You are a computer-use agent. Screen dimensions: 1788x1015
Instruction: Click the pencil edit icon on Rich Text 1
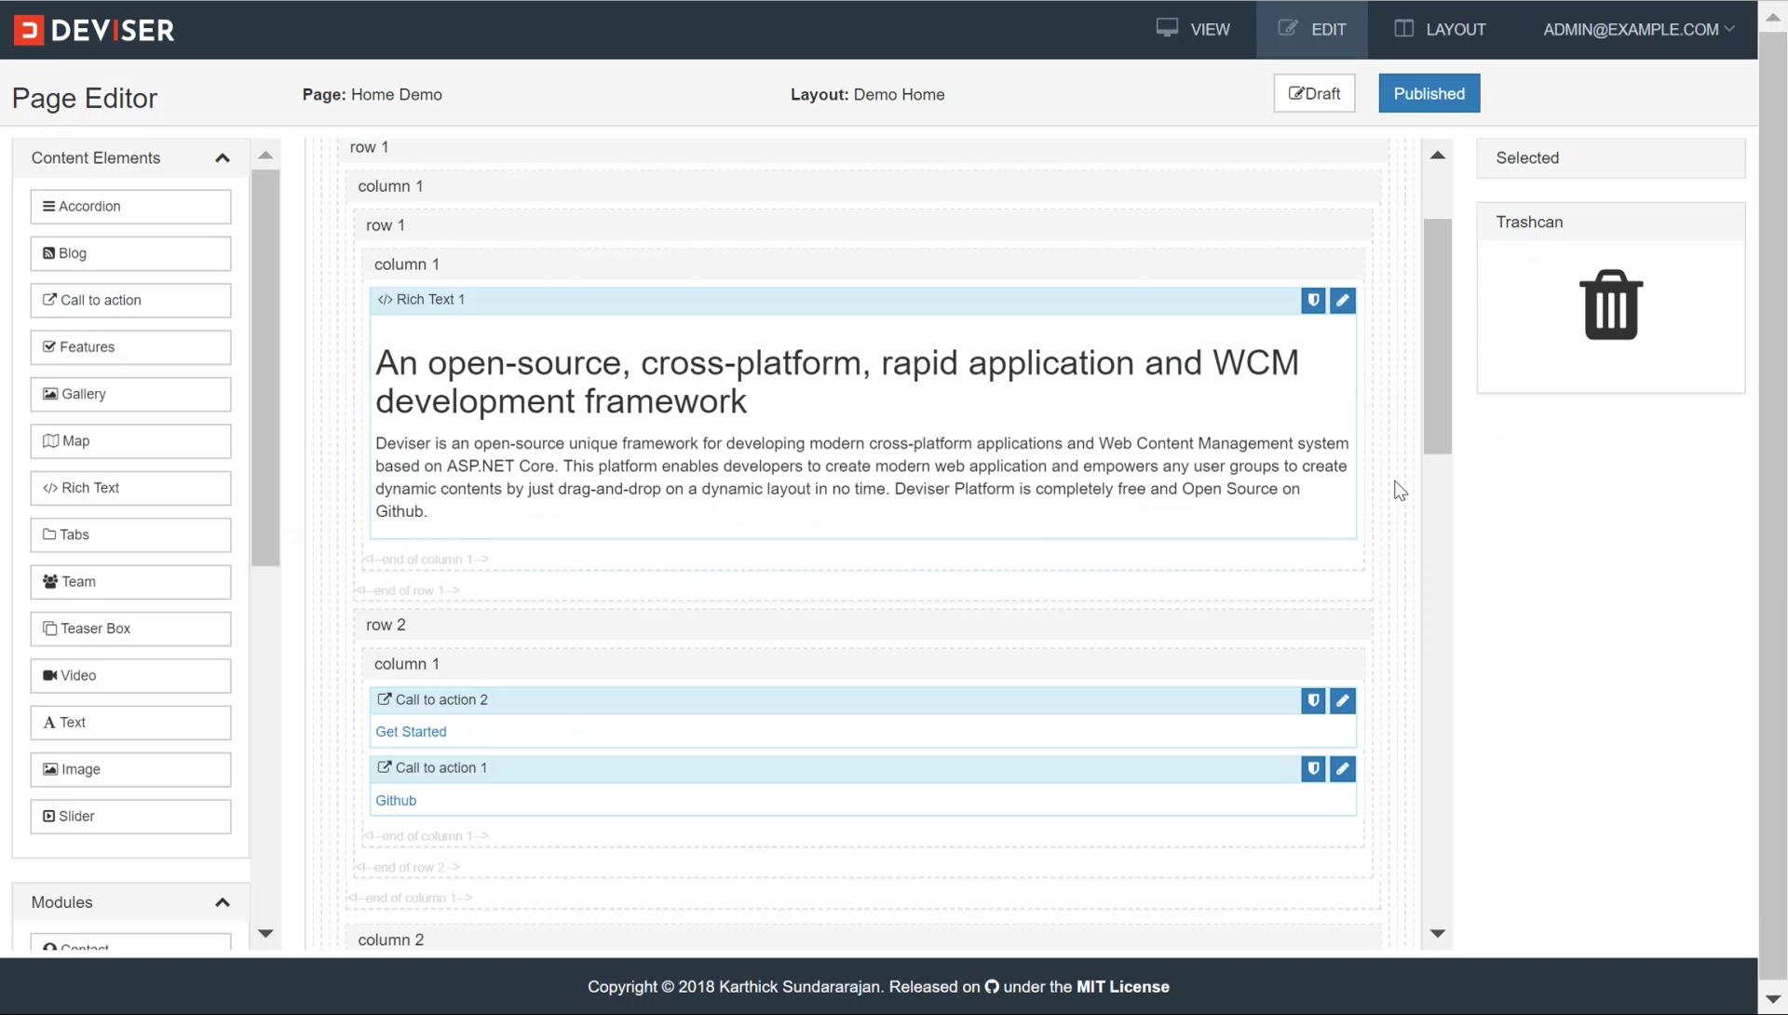pos(1342,300)
